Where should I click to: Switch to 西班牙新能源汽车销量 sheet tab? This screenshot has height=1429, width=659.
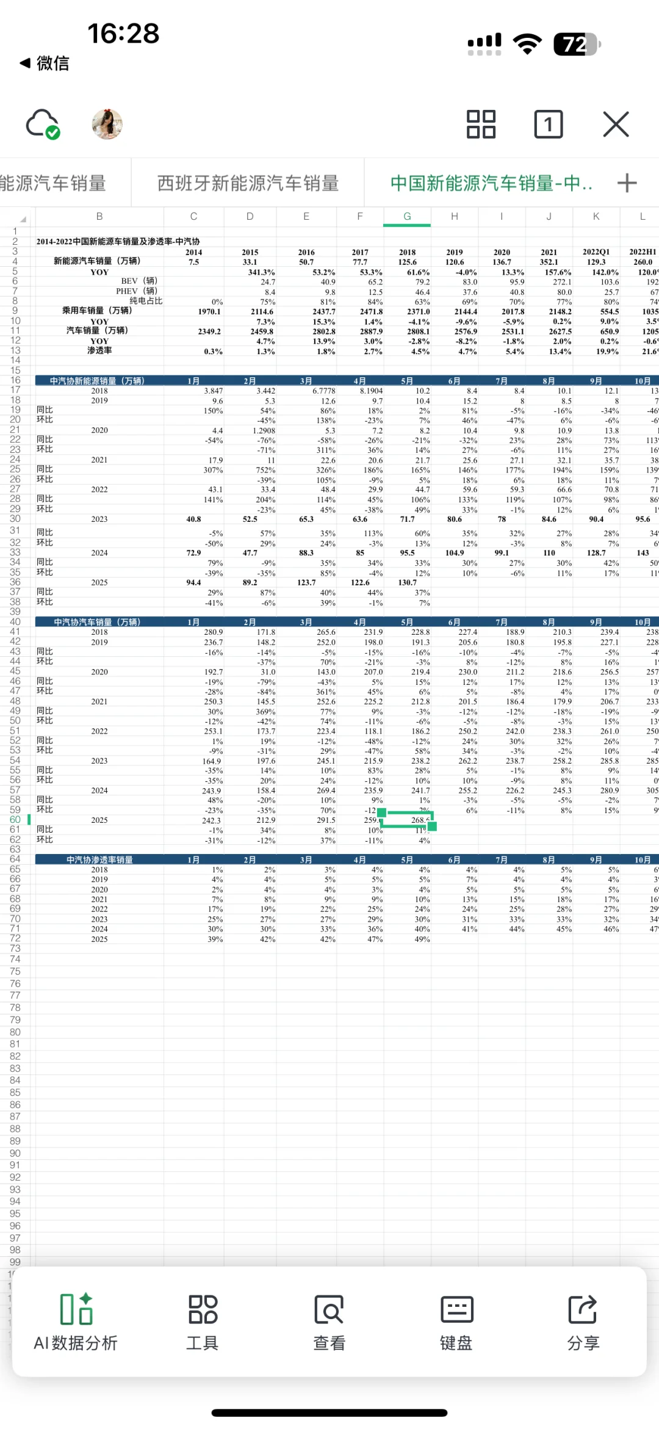pos(248,183)
